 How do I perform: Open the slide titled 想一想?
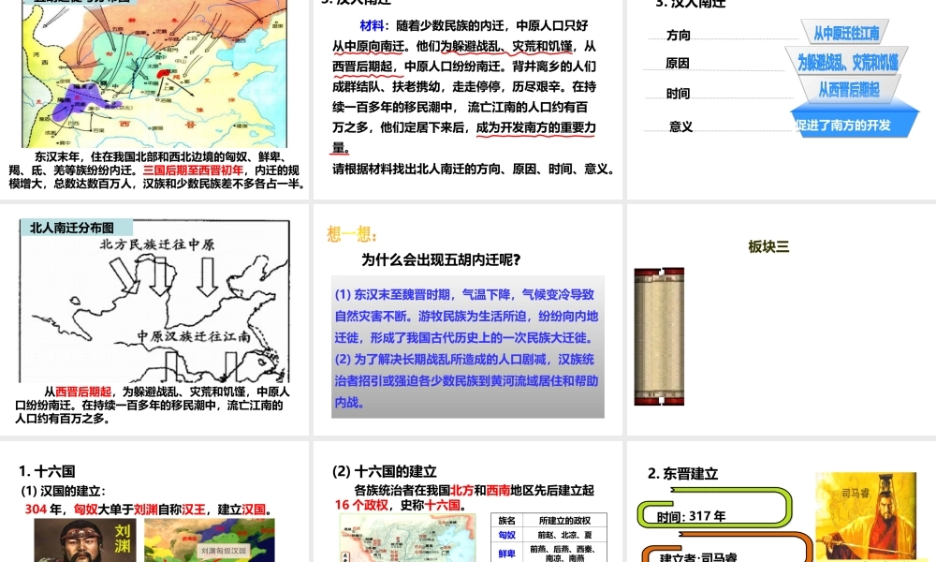tap(467, 319)
